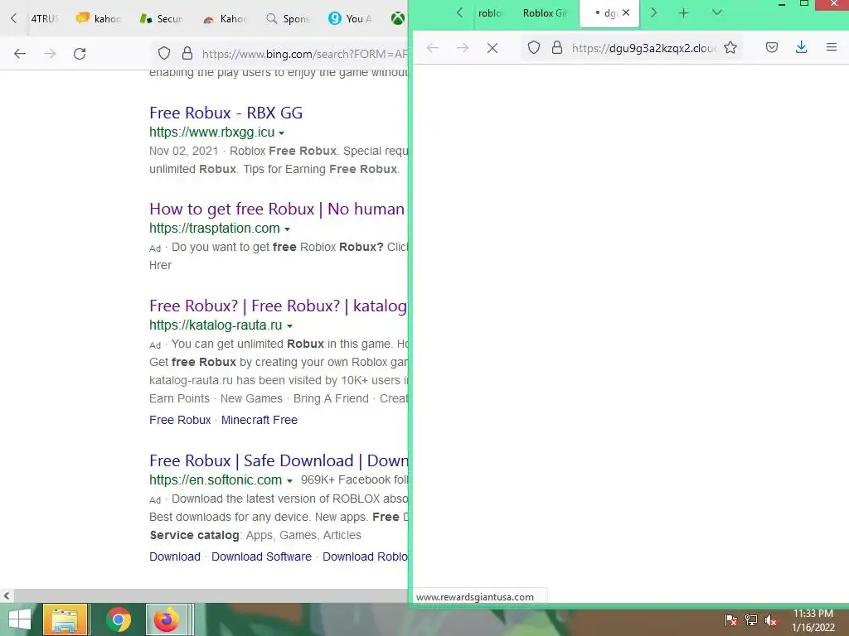The height and width of the screenshot is (636, 849).
Task: Switch to the Kahoo tab with rainbow icon
Action: (x=224, y=18)
